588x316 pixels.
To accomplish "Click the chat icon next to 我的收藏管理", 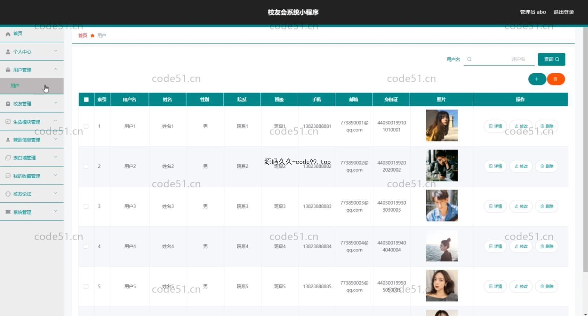I will pyautogui.click(x=8, y=176).
